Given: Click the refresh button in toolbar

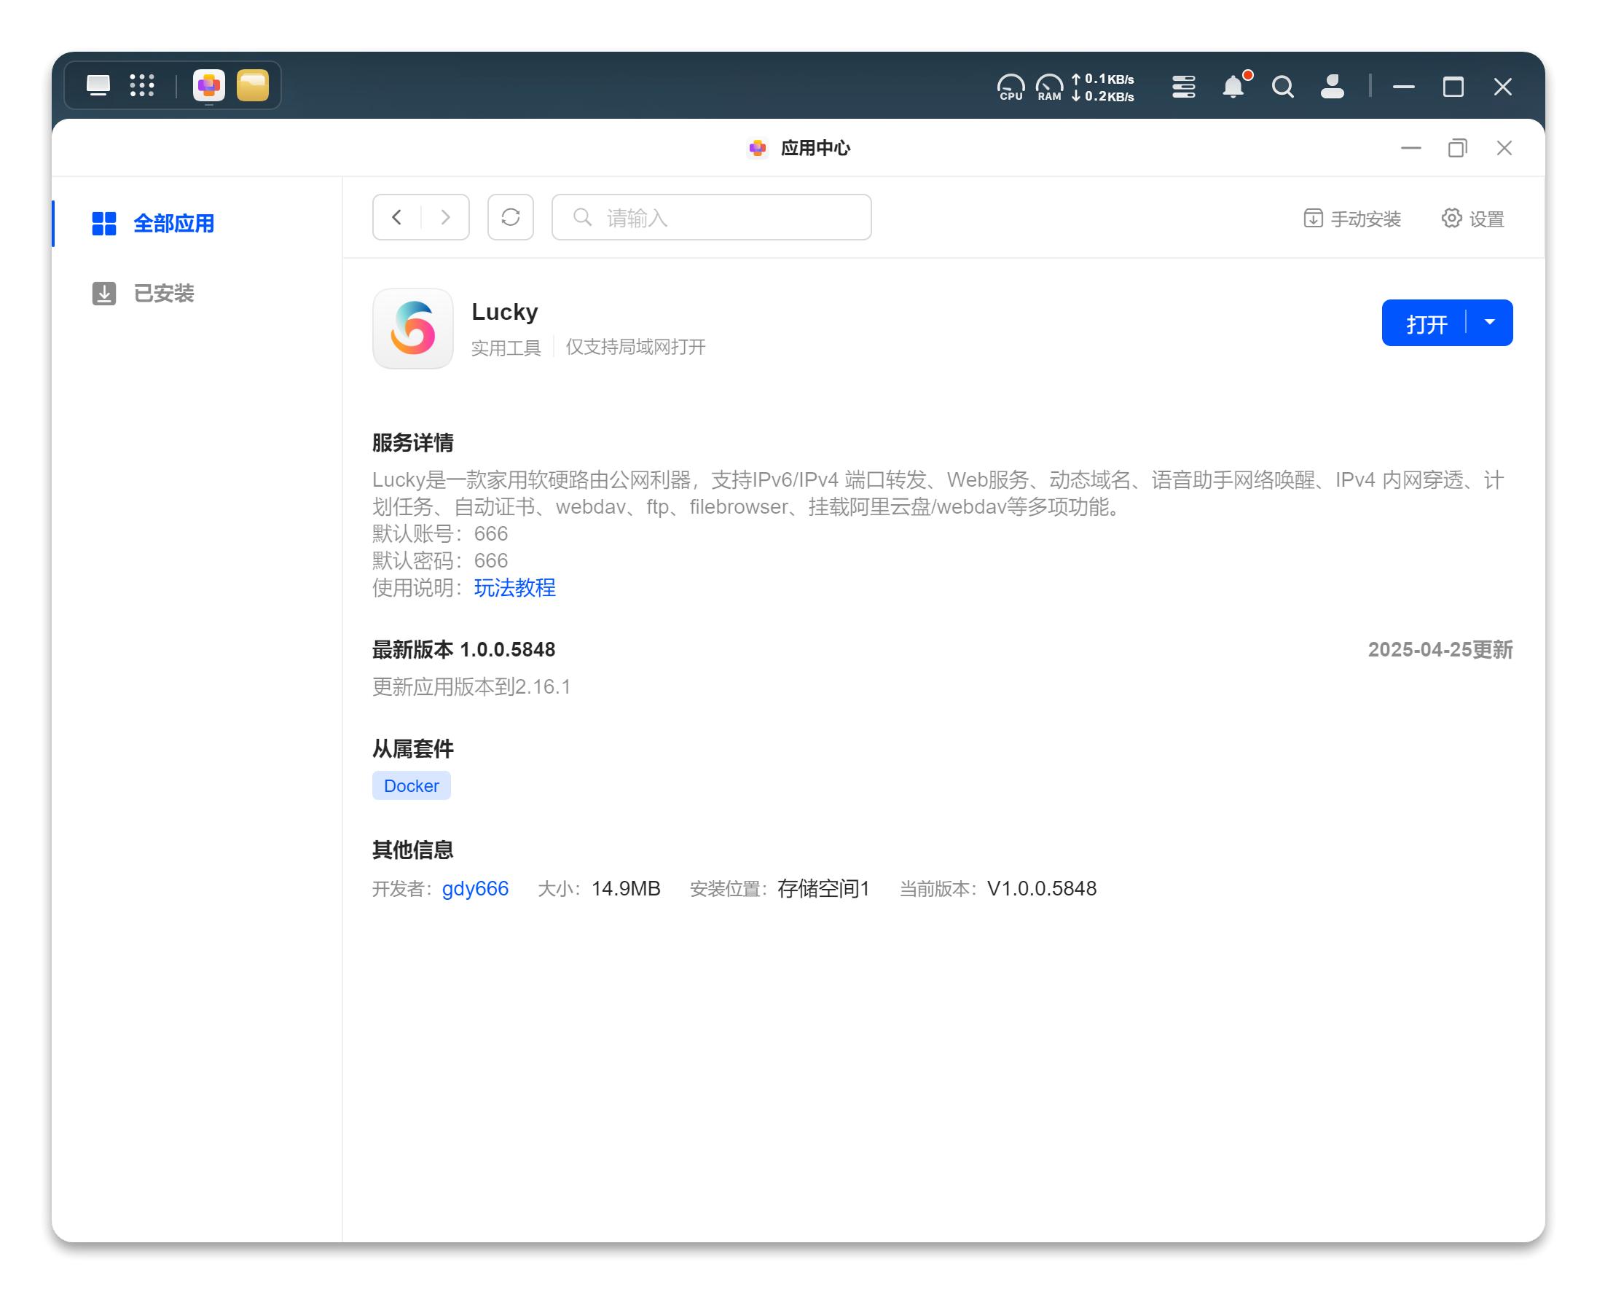Looking at the screenshot, I should point(511,218).
